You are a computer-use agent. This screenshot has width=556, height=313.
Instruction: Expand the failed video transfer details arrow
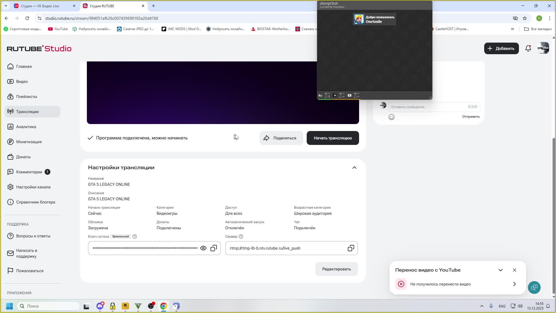514,284
